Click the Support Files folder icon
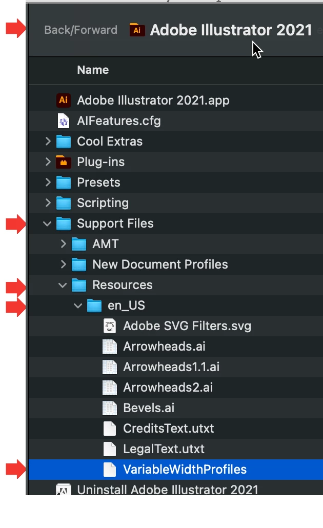This screenshot has height=528, width=323. [64, 224]
